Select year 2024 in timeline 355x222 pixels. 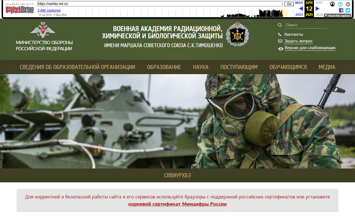[x=299, y=15]
